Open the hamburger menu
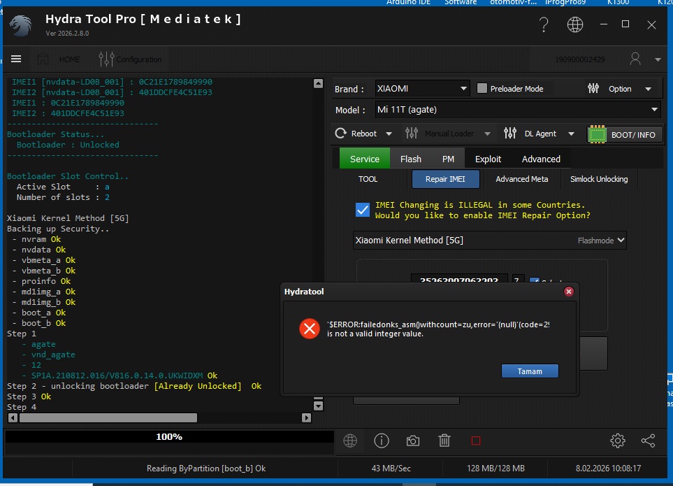673x486 pixels. (16, 59)
